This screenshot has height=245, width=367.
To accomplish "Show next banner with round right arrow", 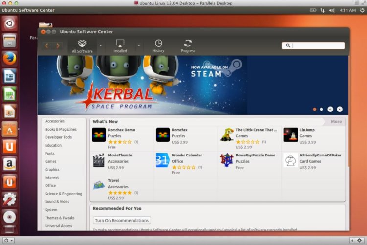I will [340, 109].
